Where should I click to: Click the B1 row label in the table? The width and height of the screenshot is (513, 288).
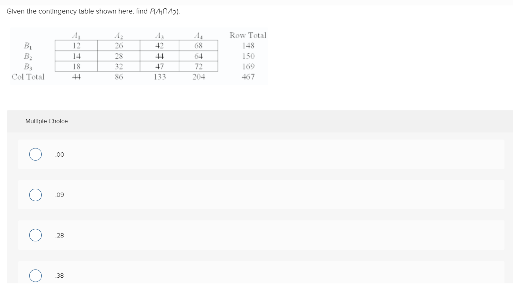point(28,46)
